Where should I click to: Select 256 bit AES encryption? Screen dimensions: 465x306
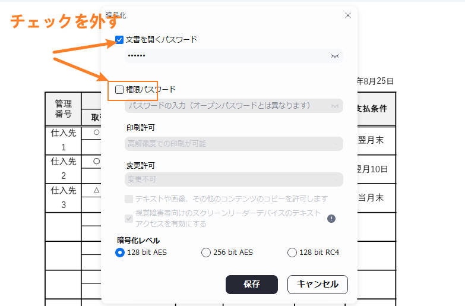(206, 253)
